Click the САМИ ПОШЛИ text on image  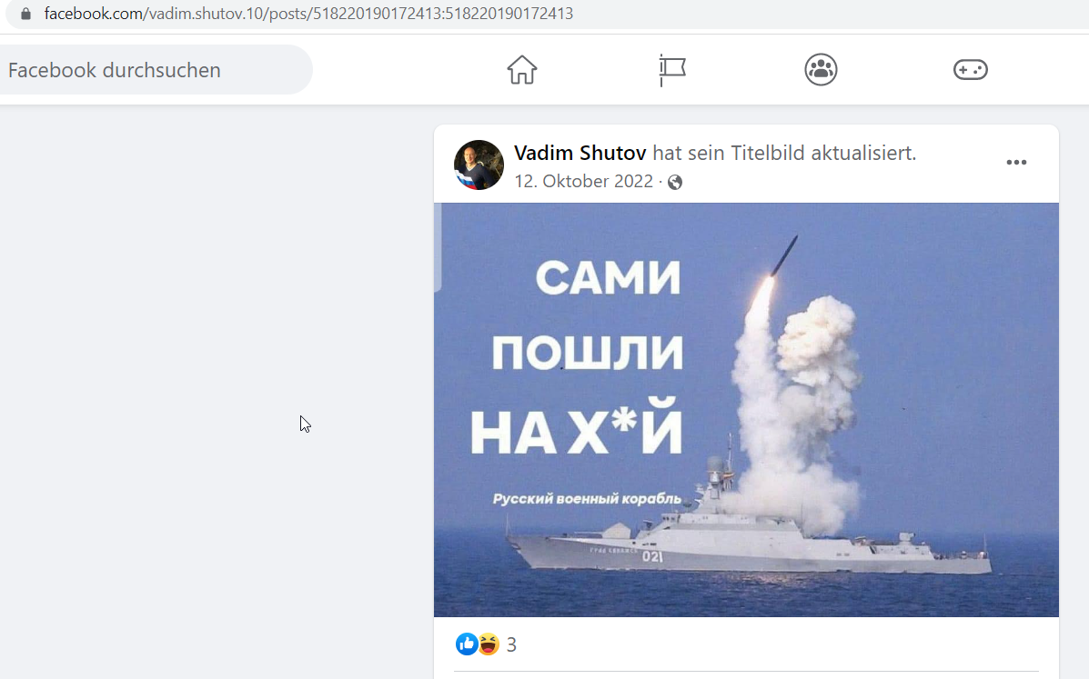point(587,315)
